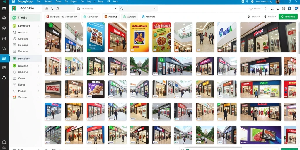Tick the checkbox inside the first toolbar field

pyautogui.click(x=78, y=8)
